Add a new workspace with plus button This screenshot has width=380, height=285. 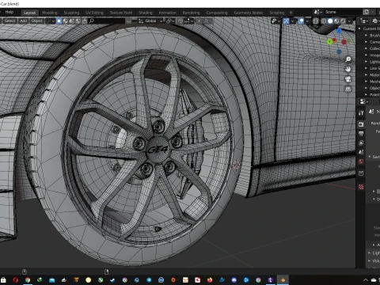tap(291, 13)
